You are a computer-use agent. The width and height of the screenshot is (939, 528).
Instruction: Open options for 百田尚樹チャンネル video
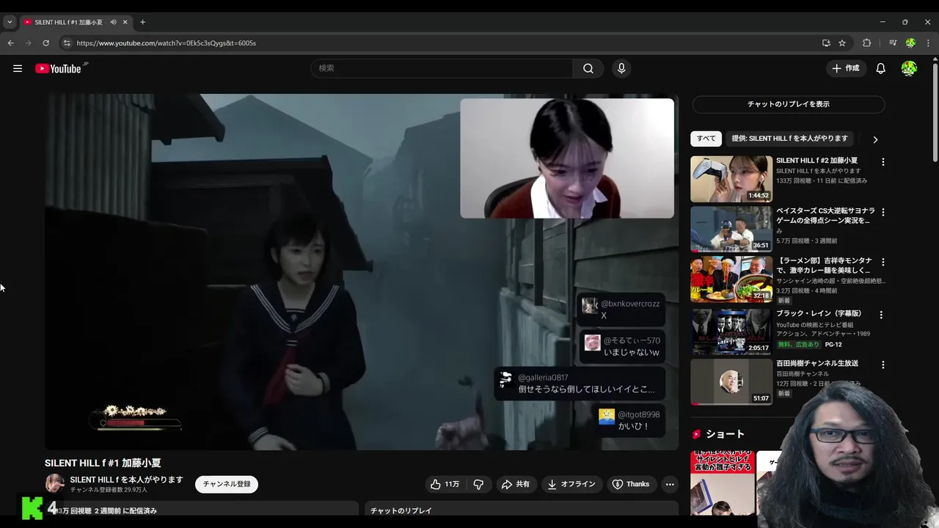(x=883, y=364)
